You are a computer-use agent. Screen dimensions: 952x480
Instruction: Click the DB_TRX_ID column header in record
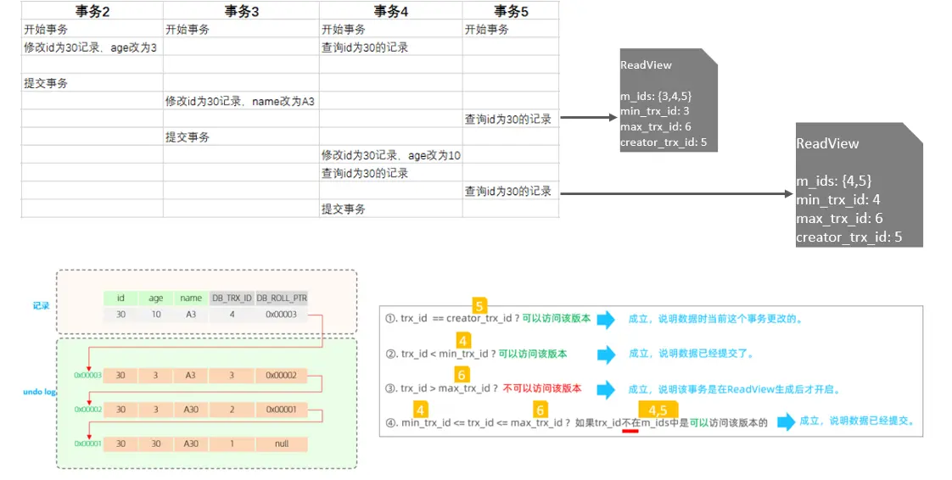point(231,298)
